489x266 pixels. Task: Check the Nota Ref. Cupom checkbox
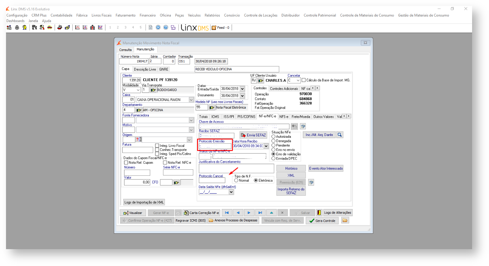(x=126, y=163)
